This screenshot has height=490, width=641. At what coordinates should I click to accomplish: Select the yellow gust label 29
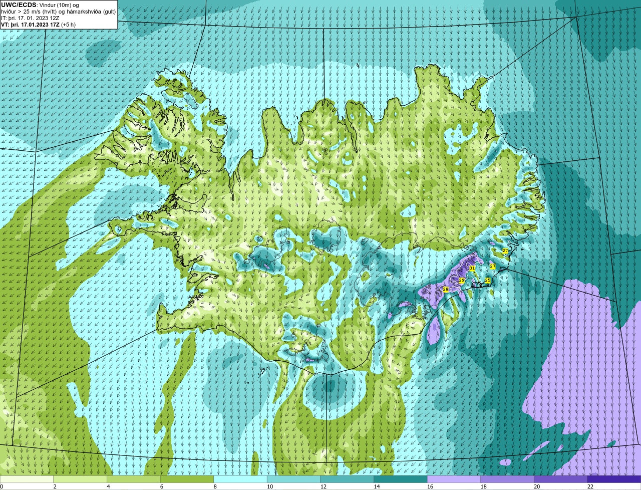point(462,281)
